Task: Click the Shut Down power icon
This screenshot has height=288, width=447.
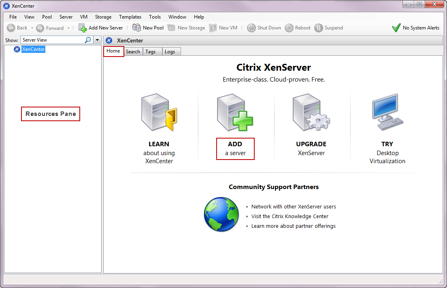Action: (251, 28)
